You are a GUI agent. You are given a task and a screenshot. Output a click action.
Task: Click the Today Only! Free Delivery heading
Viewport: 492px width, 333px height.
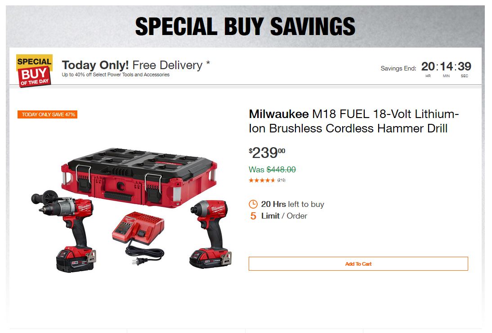pos(136,66)
